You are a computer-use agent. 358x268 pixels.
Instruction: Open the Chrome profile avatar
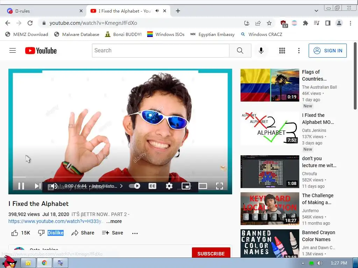click(x=339, y=23)
